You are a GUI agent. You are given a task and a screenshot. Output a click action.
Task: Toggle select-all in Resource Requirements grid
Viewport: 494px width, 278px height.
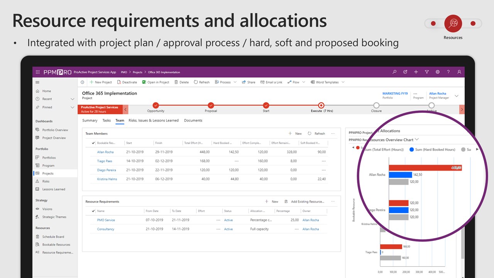tap(93, 211)
